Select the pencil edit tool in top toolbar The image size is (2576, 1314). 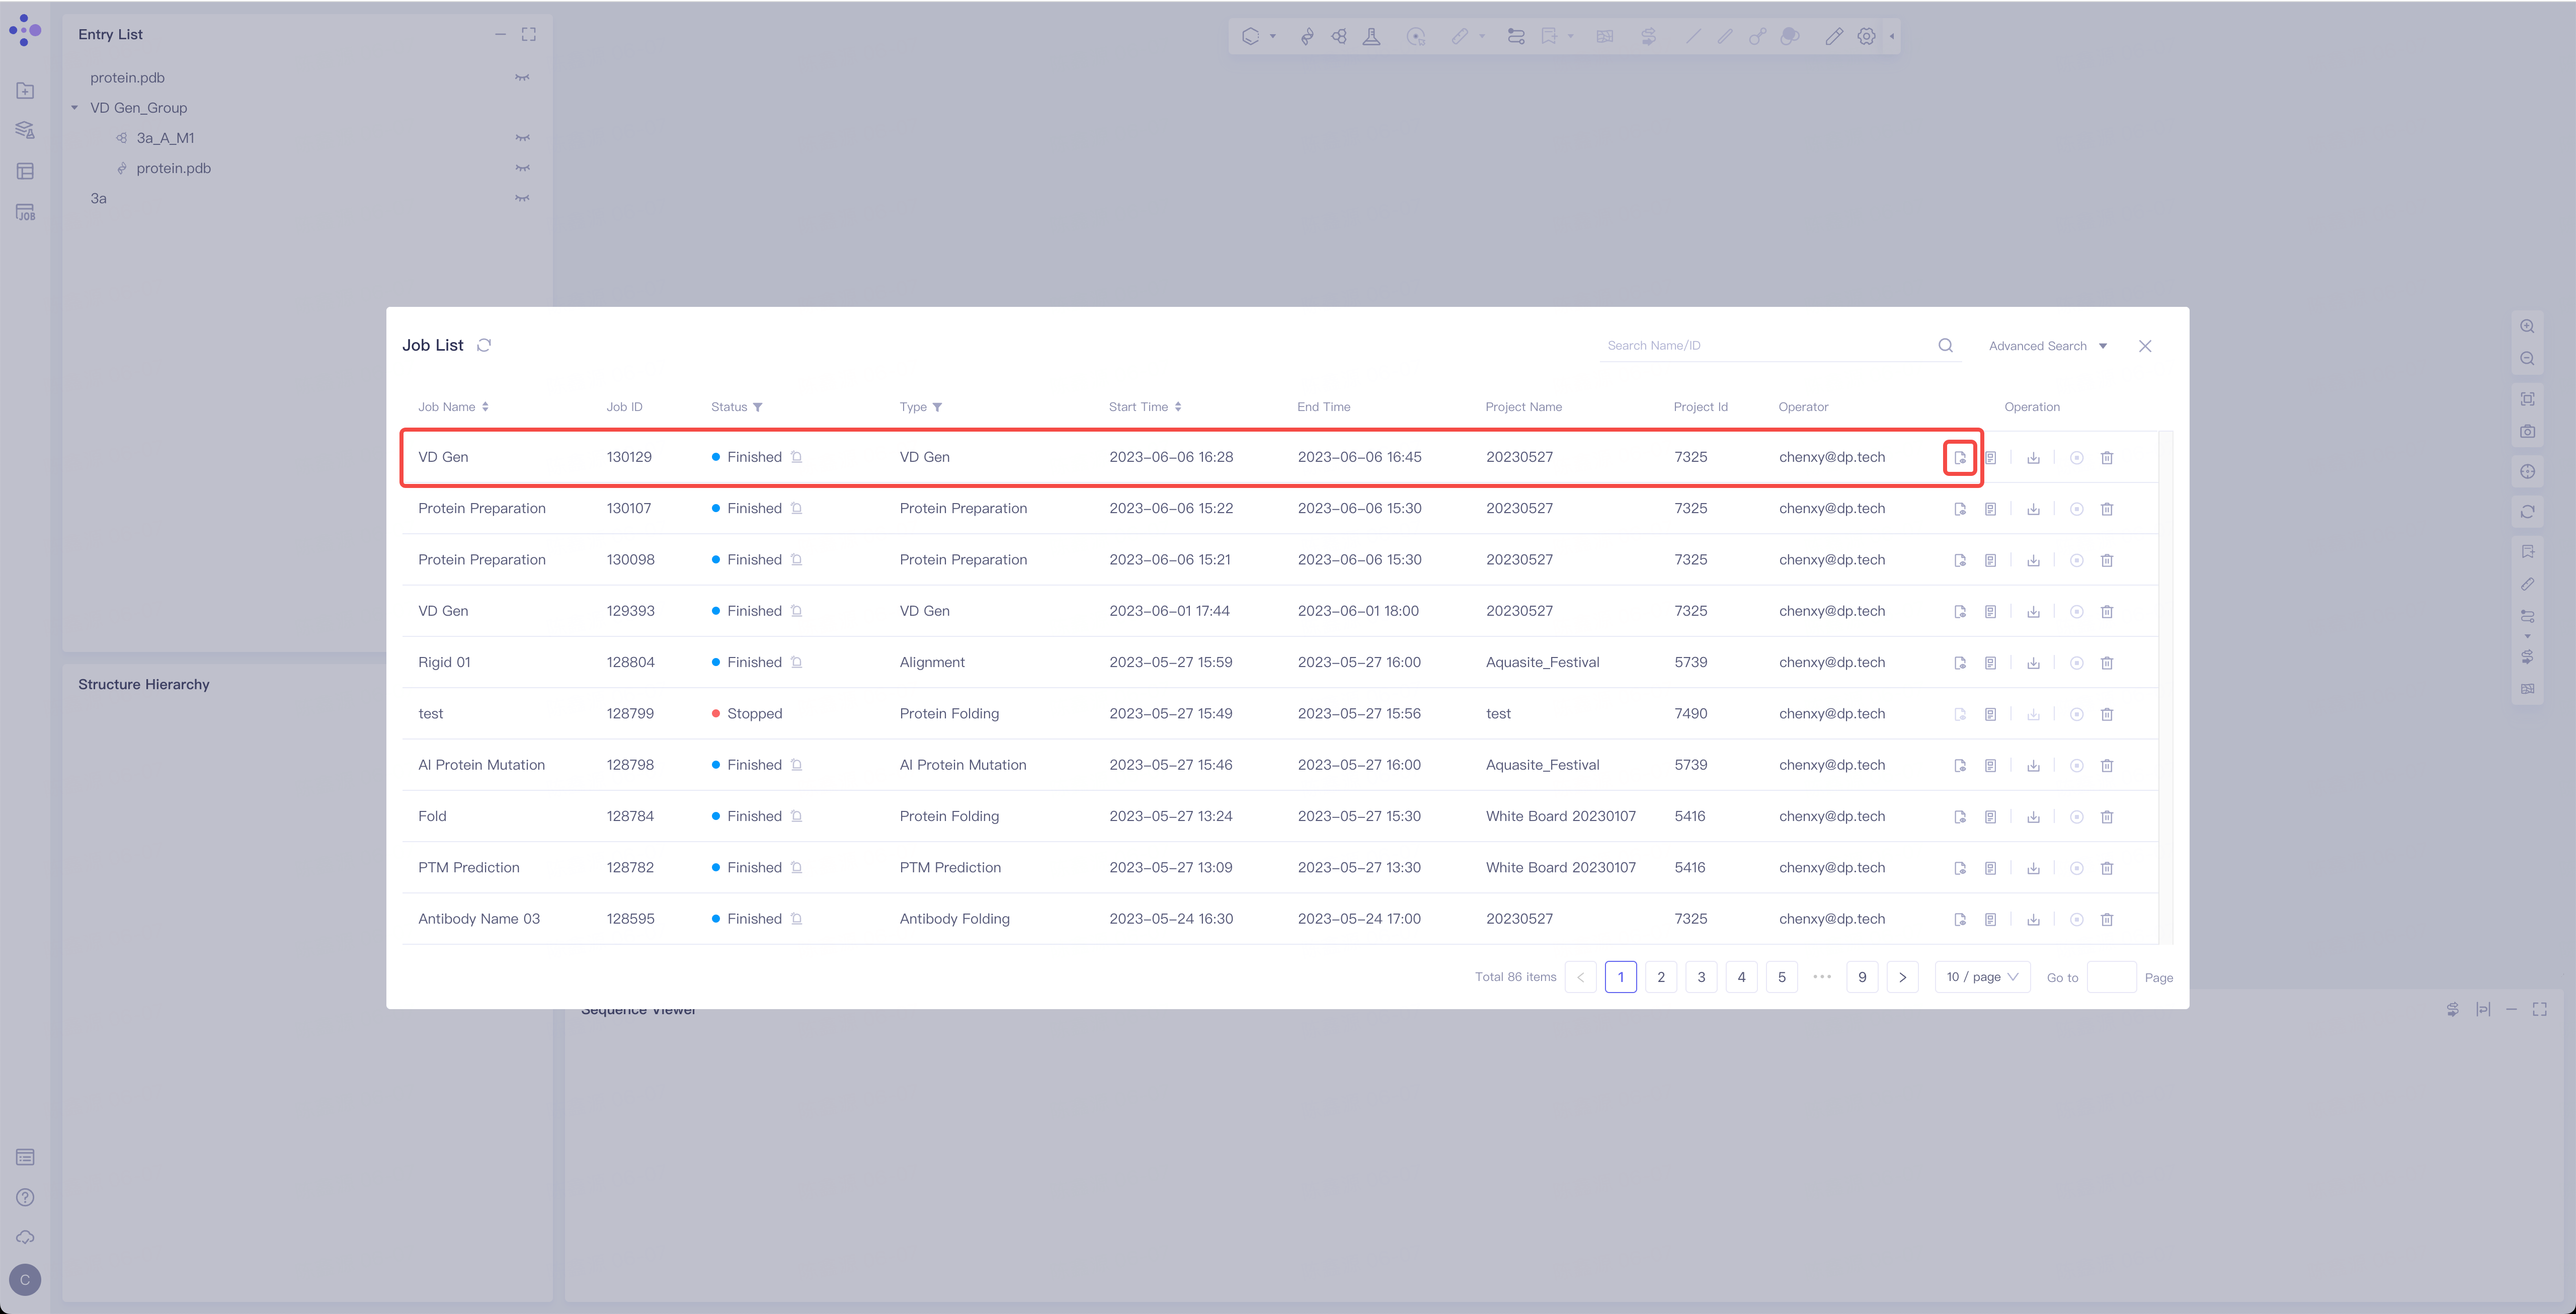1833,36
